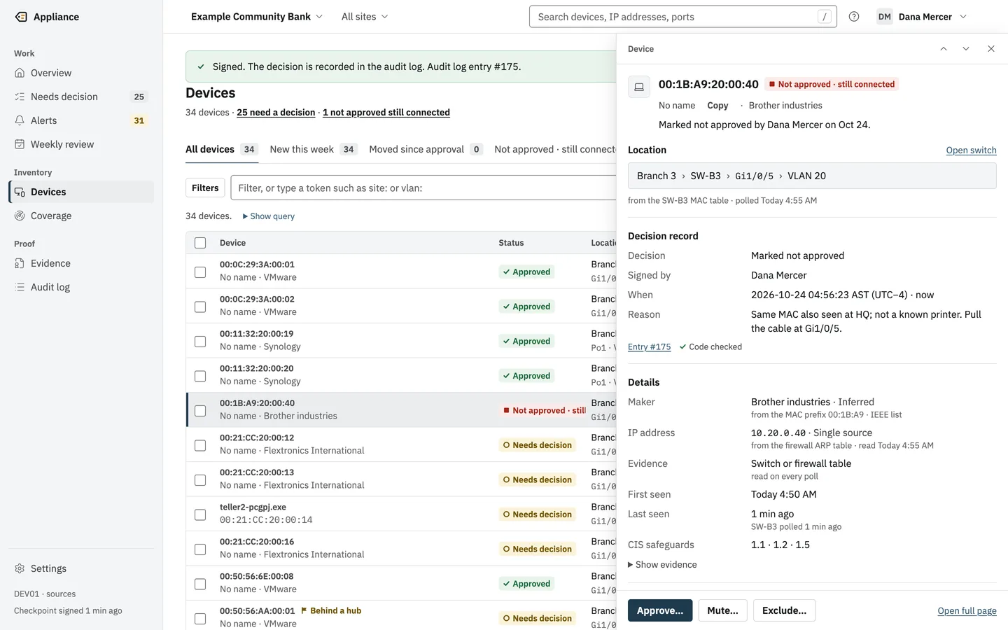Open Alerts from the sidebar
This screenshot has width=1008, height=630.
80,120
